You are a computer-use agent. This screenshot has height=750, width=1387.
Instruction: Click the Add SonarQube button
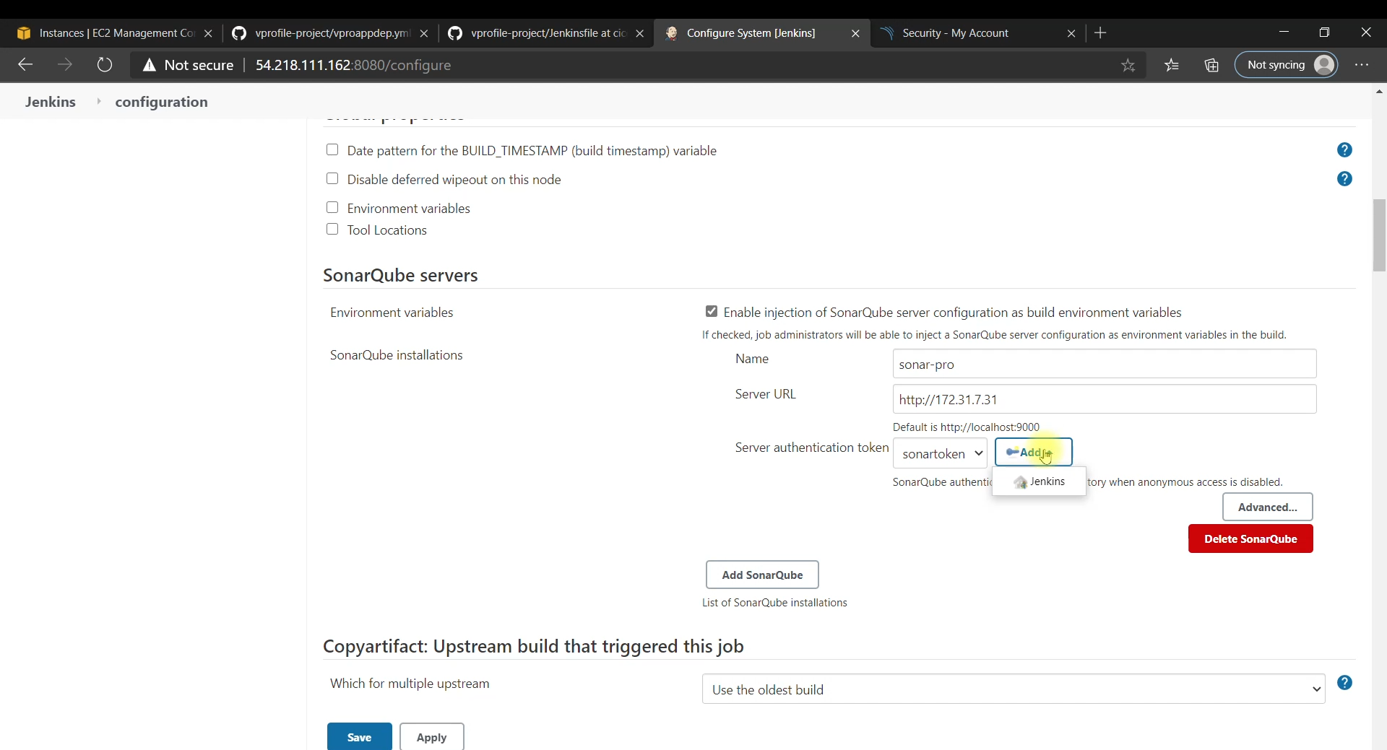[762, 575]
